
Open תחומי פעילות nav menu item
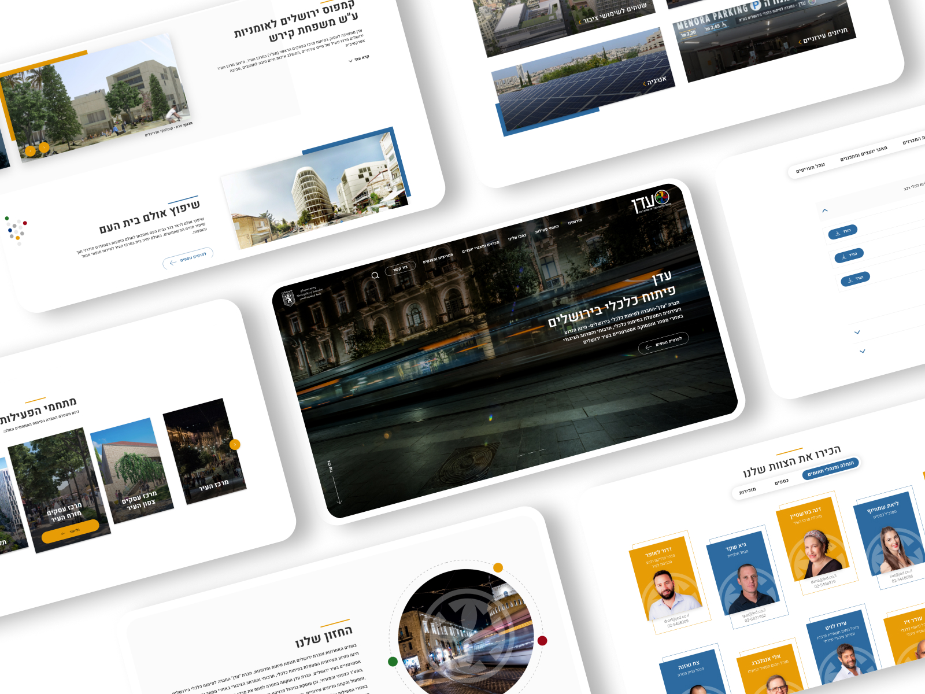[x=547, y=229]
